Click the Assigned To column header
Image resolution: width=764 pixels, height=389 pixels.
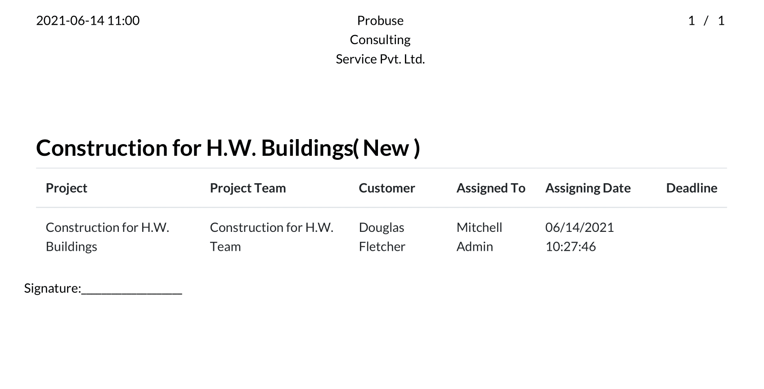[491, 188]
